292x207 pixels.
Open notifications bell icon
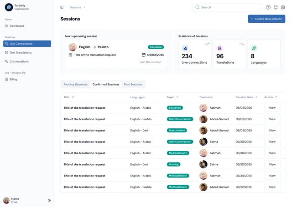(x=276, y=7)
